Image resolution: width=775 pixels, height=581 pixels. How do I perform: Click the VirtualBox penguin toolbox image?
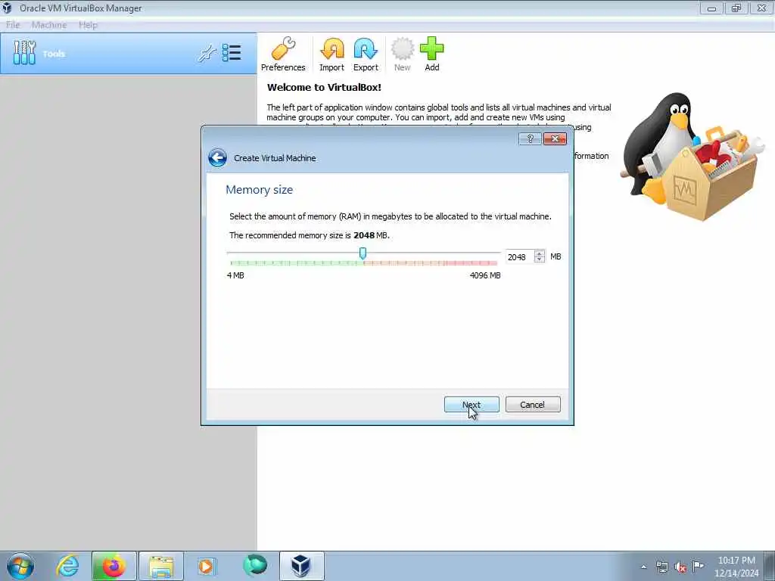pos(692,157)
